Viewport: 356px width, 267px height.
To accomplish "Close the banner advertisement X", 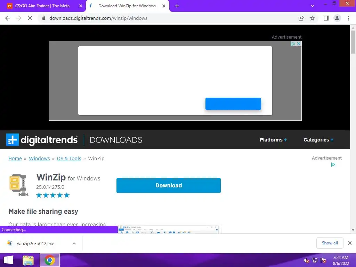I will coord(299,43).
